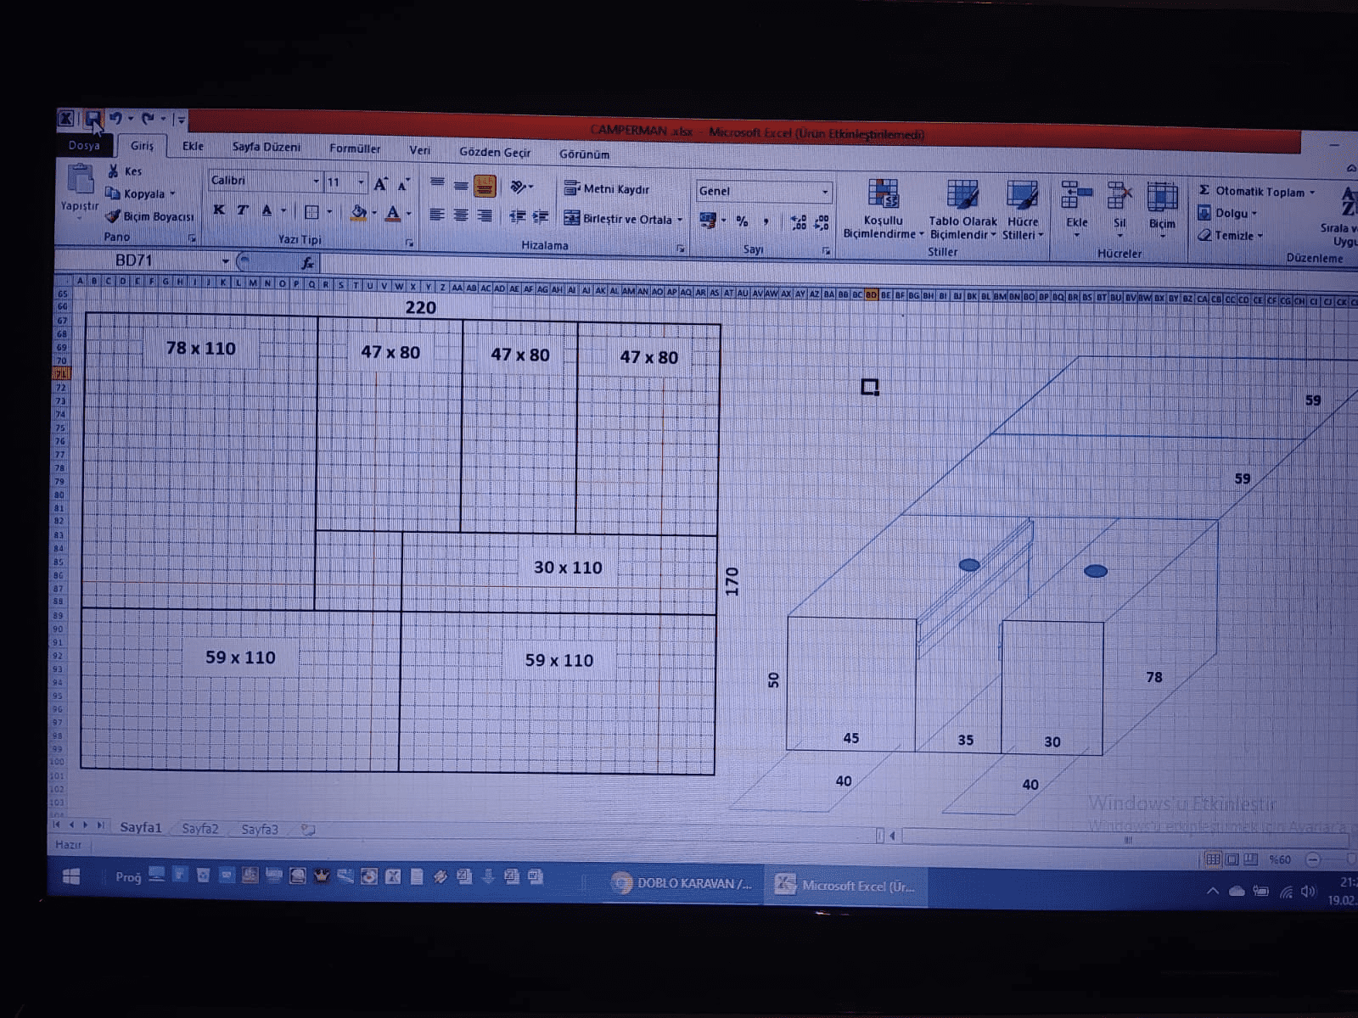Toggle underline A formatting
The image size is (1358, 1018).
click(x=267, y=210)
